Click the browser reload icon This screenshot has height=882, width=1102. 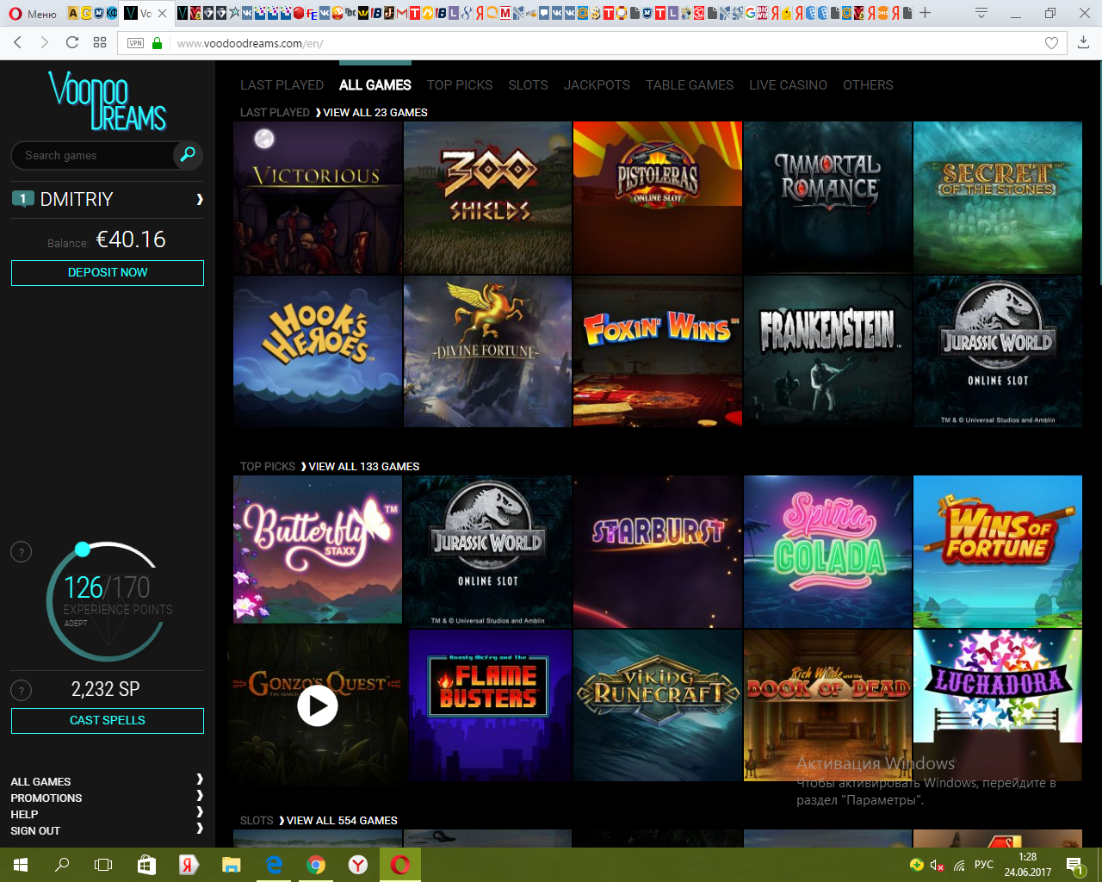(x=72, y=42)
